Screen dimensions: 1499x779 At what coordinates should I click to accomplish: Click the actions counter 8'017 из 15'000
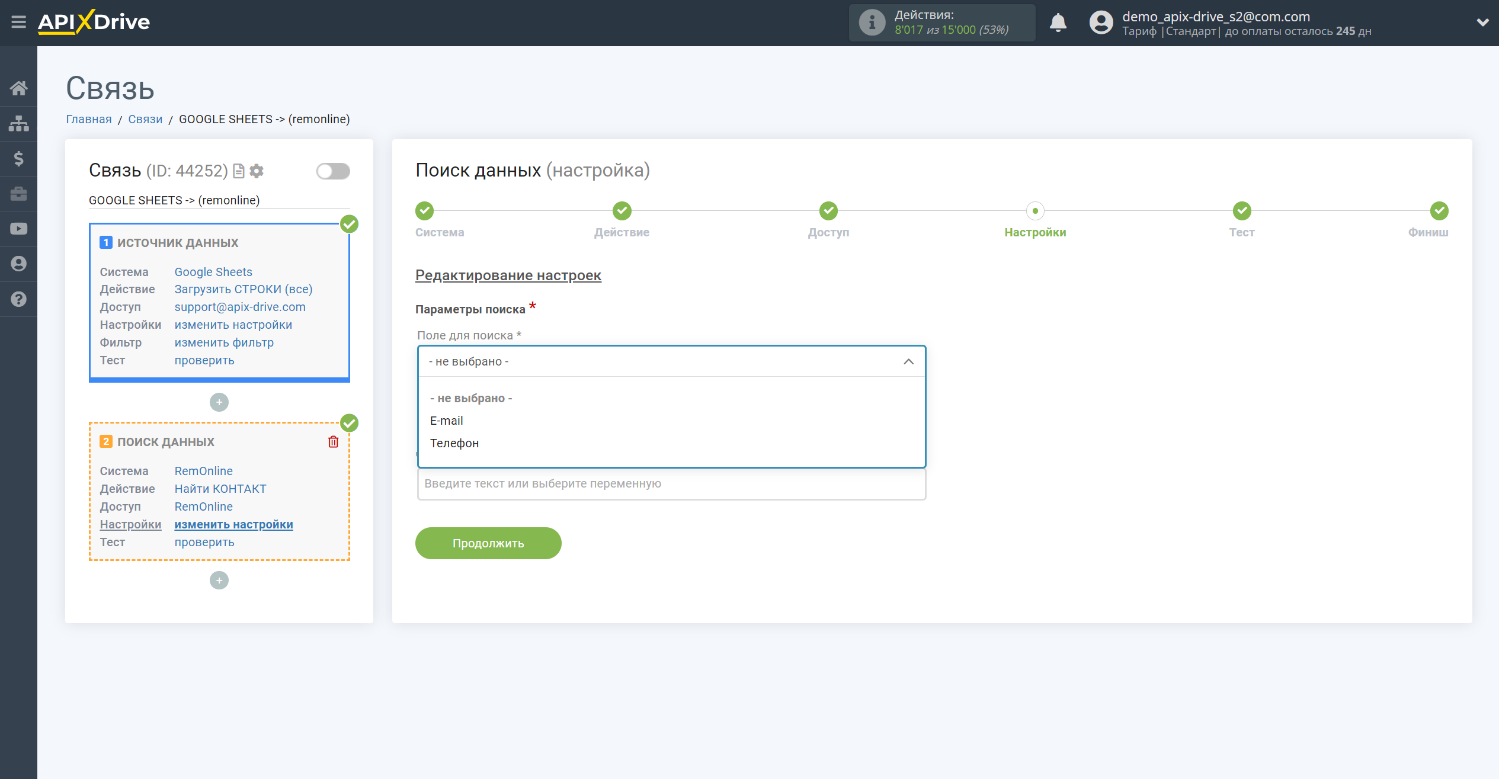pos(935,30)
